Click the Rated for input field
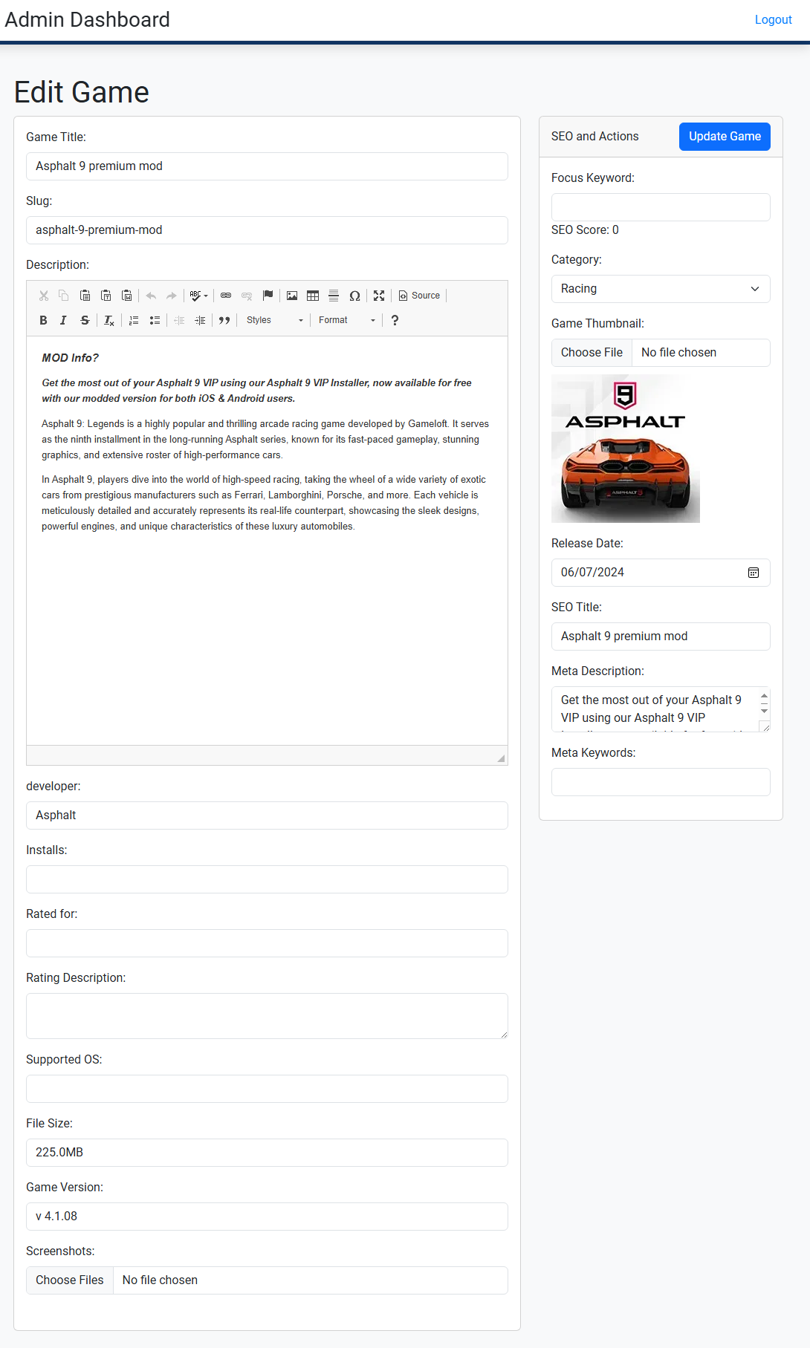The image size is (810, 1348). click(267, 943)
